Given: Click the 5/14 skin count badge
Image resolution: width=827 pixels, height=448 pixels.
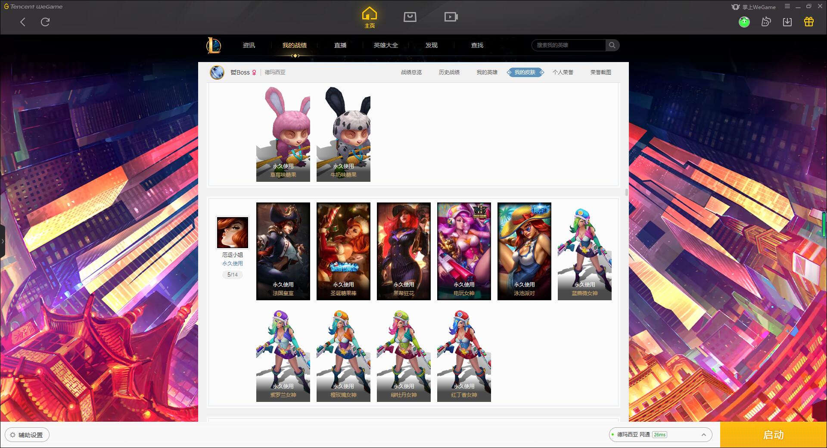Looking at the screenshot, I should 233,274.
